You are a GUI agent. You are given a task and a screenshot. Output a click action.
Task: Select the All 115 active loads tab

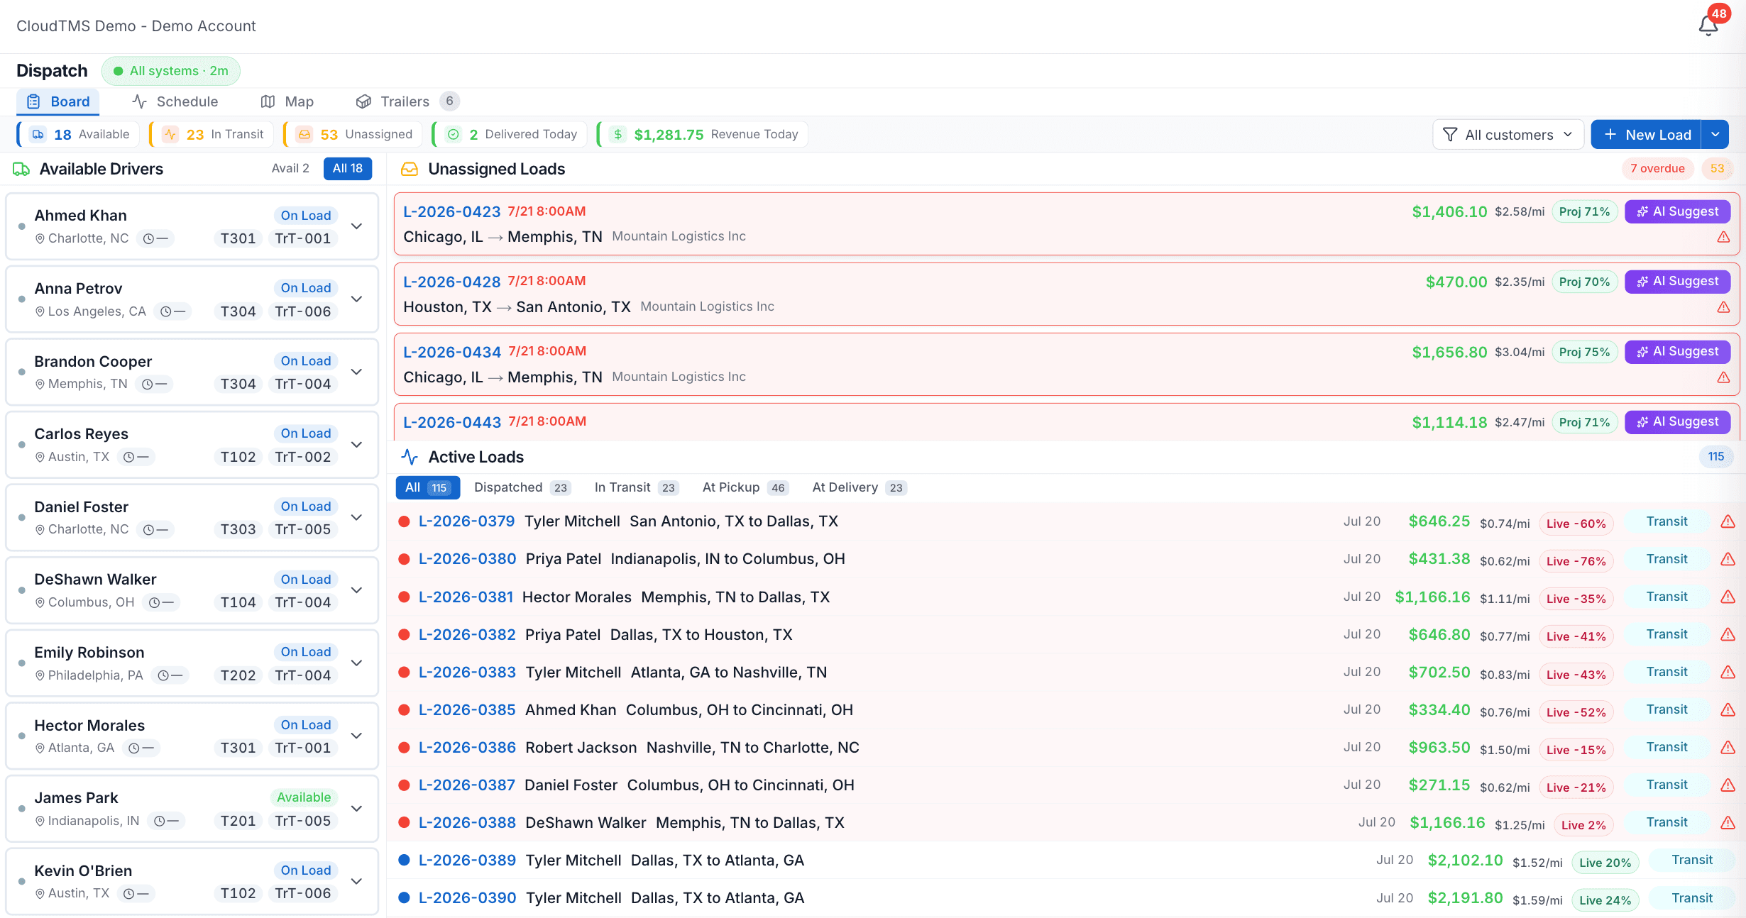point(427,487)
